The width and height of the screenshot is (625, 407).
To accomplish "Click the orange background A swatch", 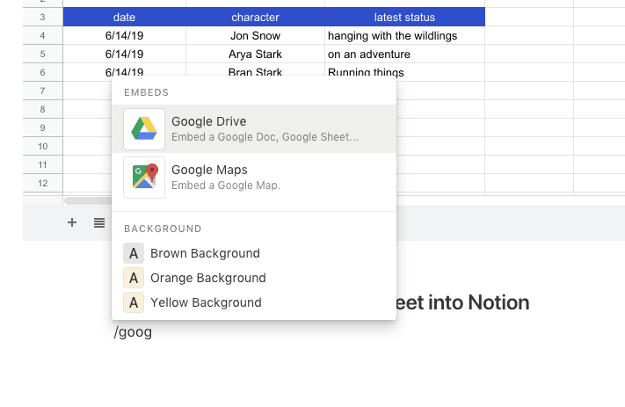I will 134,278.
